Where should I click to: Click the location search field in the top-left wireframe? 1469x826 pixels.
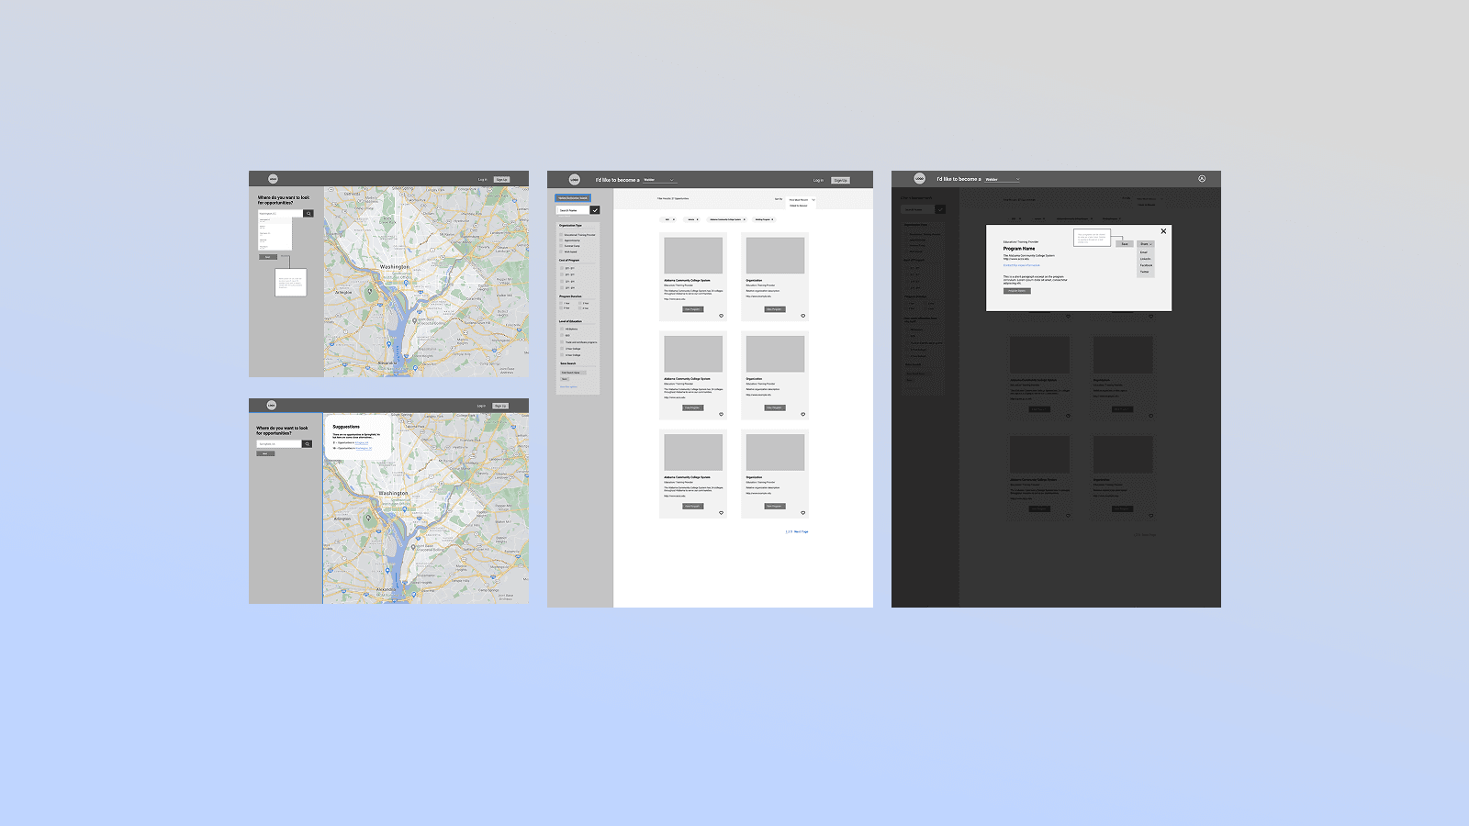281,214
